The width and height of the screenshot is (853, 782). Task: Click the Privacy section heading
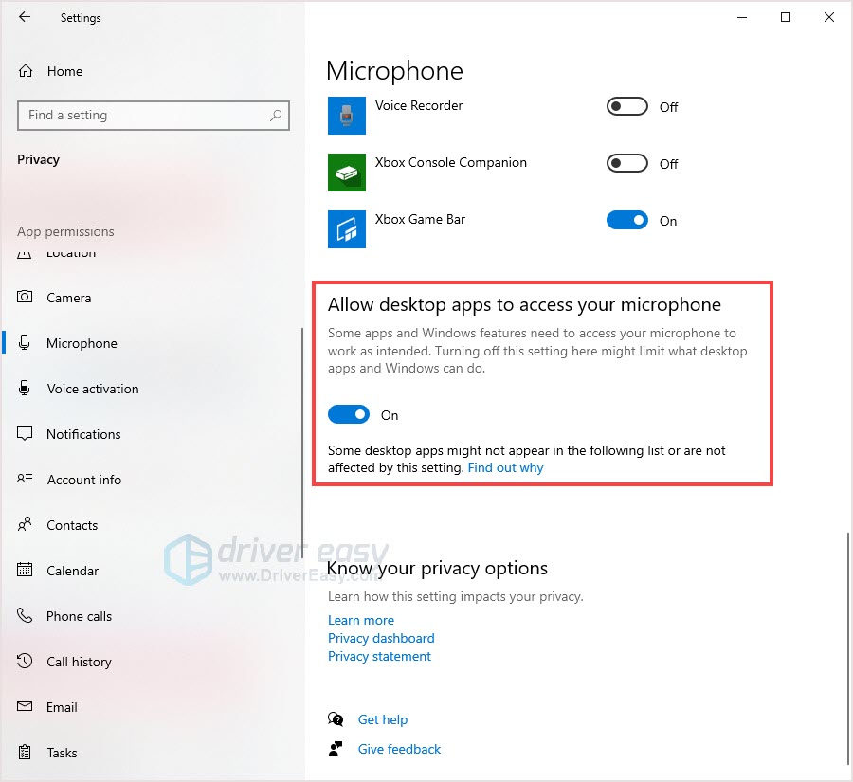38,159
